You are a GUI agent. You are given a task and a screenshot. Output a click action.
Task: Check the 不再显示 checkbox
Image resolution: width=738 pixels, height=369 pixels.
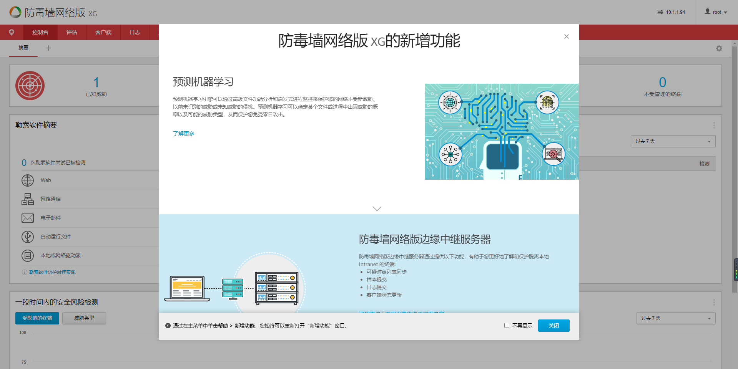coord(507,325)
